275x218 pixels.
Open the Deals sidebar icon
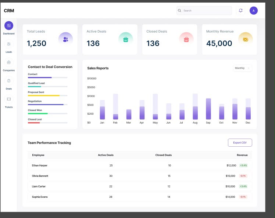click(9, 81)
